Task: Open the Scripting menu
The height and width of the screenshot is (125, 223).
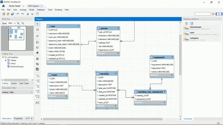Action: [58, 10]
